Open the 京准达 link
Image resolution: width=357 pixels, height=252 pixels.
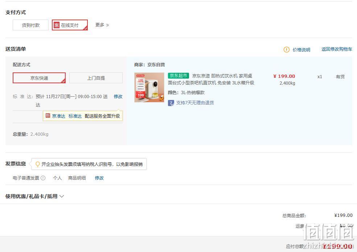click(59, 116)
